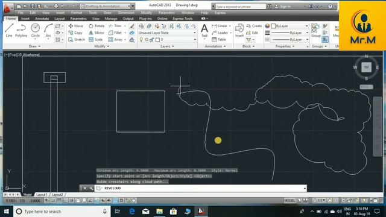Open the Window menu
Image resolution: width=386 pixels, height=217 pixels.
[188, 13]
